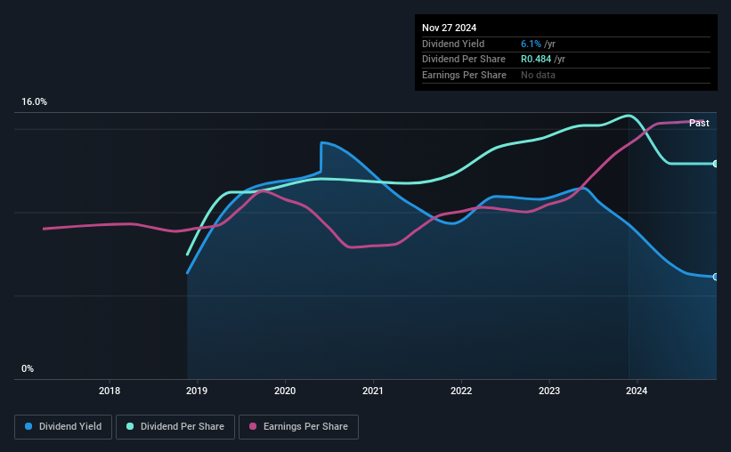Click the 0% y-axis label
This screenshot has width=731, height=452.
tap(28, 368)
